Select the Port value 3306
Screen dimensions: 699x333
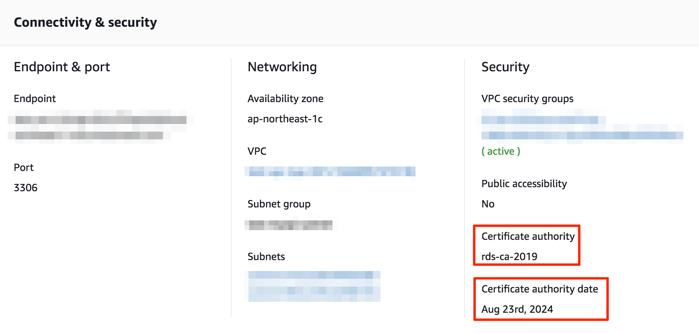click(x=26, y=188)
